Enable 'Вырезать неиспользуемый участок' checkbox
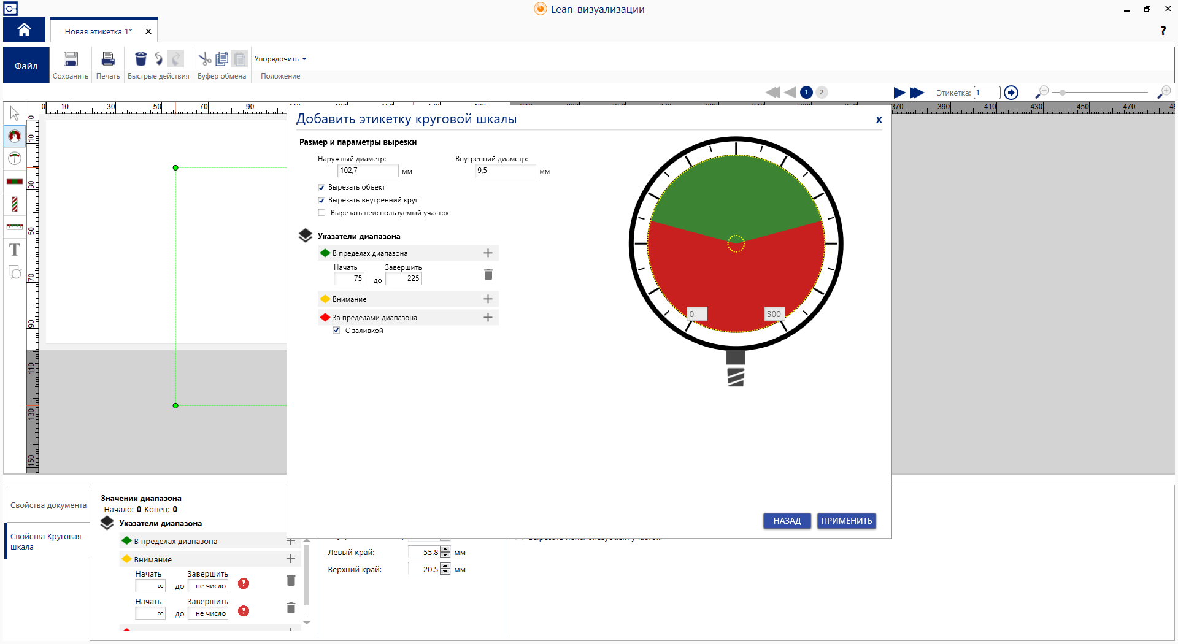 coord(321,213)
